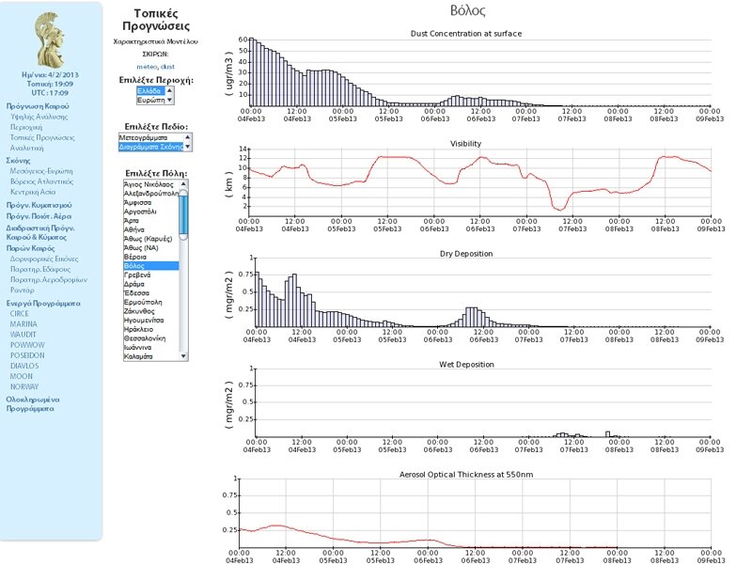Click city list scrollbar thumb
This screenshot has height=581, width=752.
pos(183,214)
